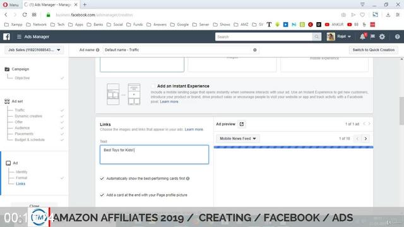
Task: Open a new browser tab
Action: tap(85, 4)
